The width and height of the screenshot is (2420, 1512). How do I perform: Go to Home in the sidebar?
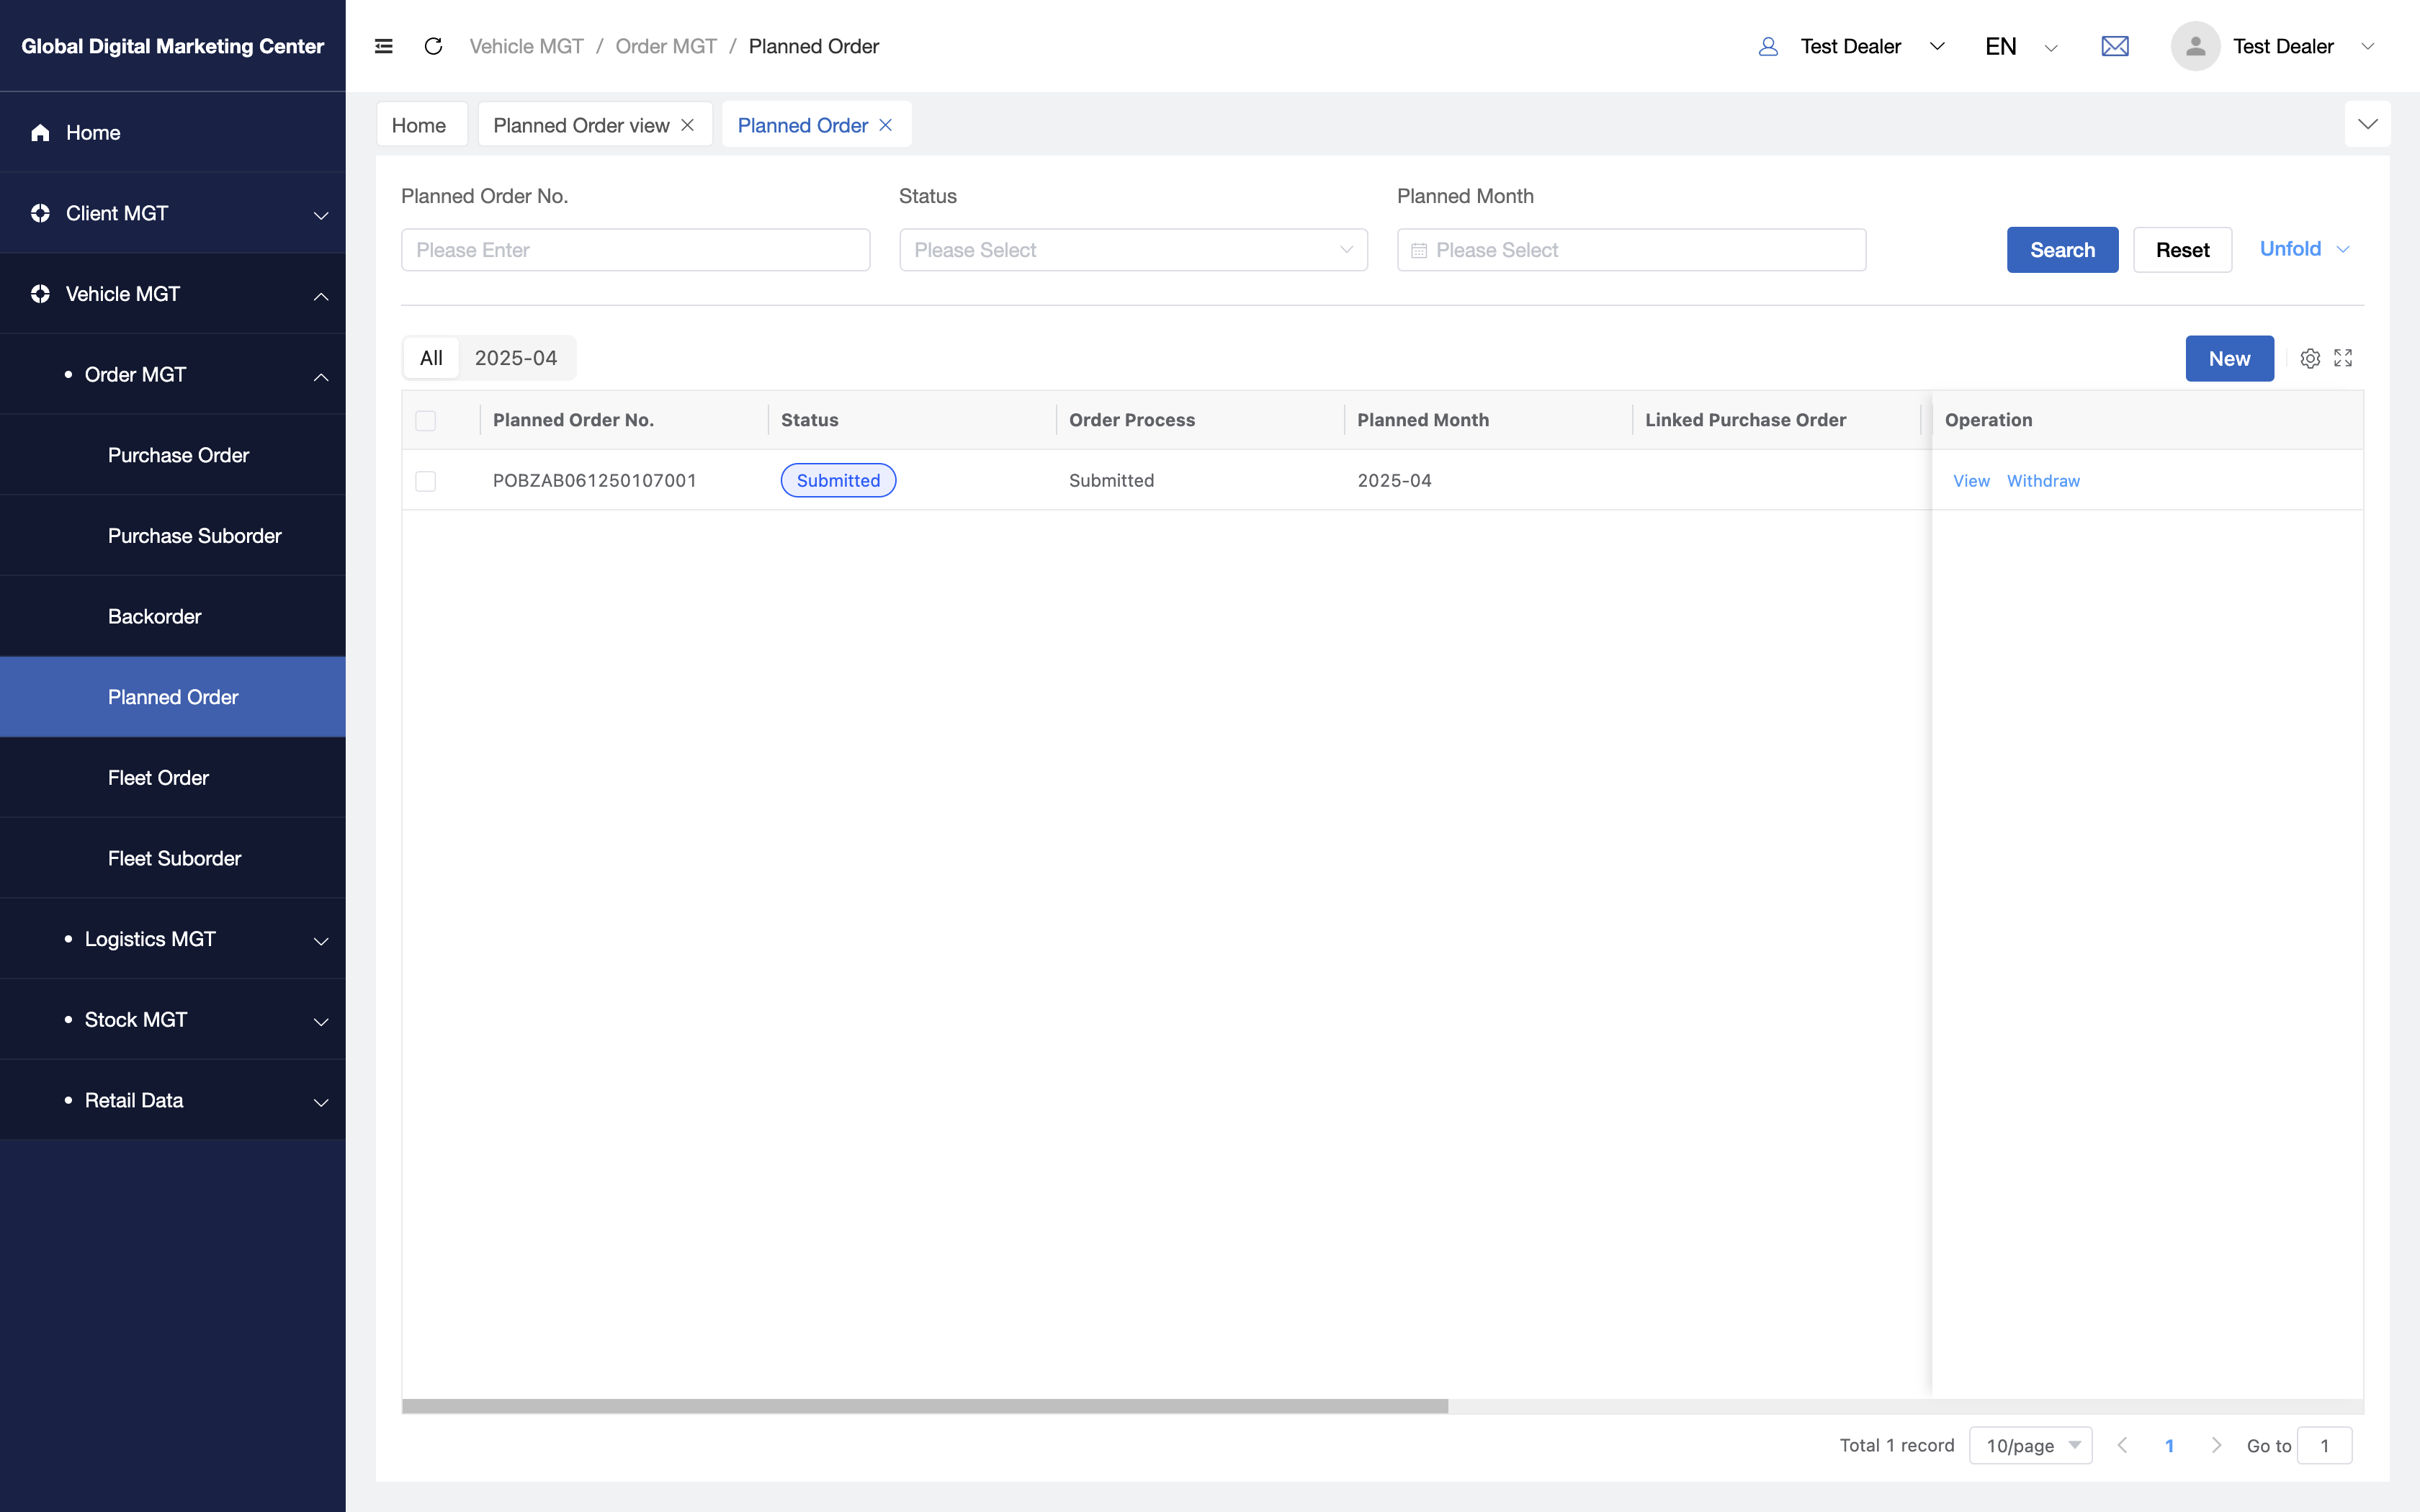pos(173,132)
